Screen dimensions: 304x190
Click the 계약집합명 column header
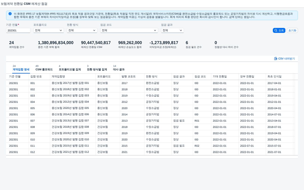point(73,77)
